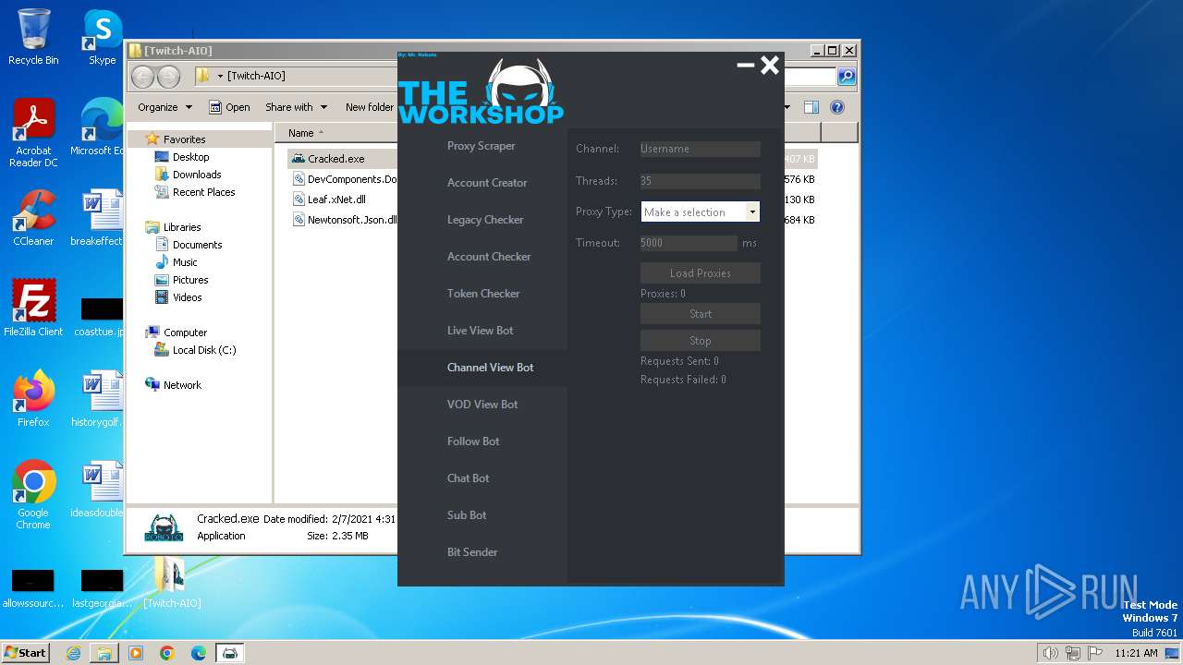Open the Proxy Type dropdown
Image resolution: width=1183 pixels, height=665 pixels.
(x=700, y=212)
